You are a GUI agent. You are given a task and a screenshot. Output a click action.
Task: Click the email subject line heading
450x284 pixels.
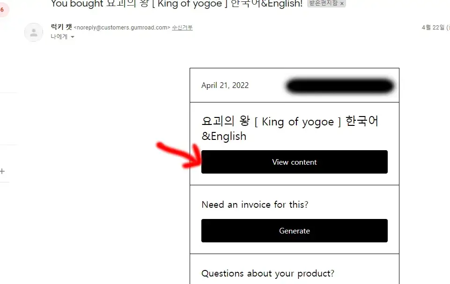pyautogui.click(x=177, y=3)
